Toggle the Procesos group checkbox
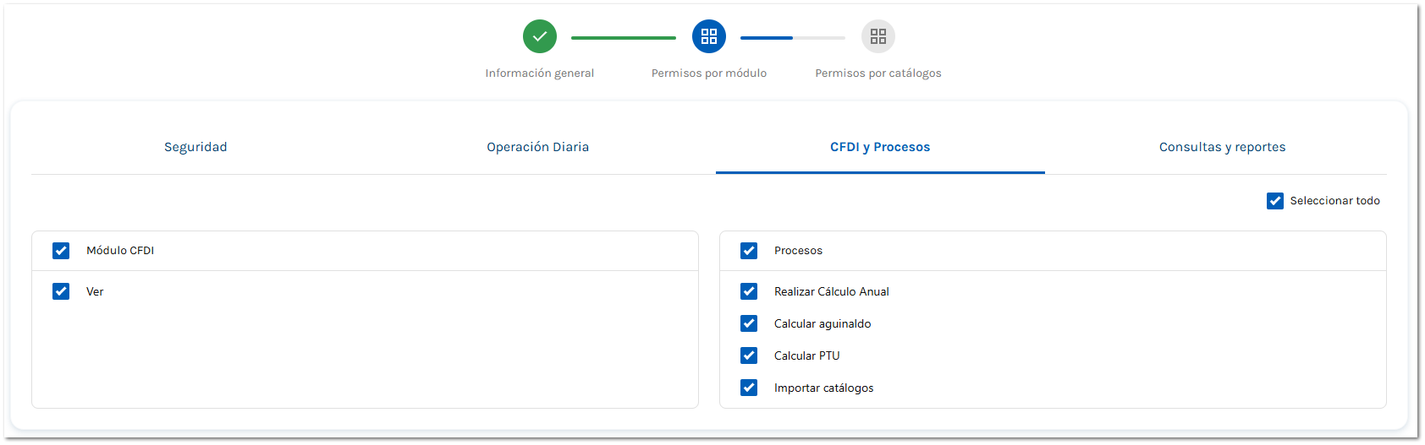1425x445 pixels. pos(749,251)
